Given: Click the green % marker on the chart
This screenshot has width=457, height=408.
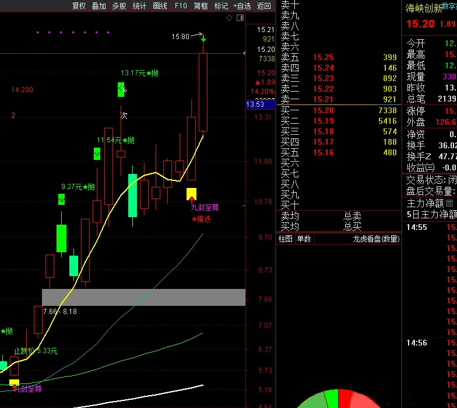Looking at the screenshot, I should [122, 89].
